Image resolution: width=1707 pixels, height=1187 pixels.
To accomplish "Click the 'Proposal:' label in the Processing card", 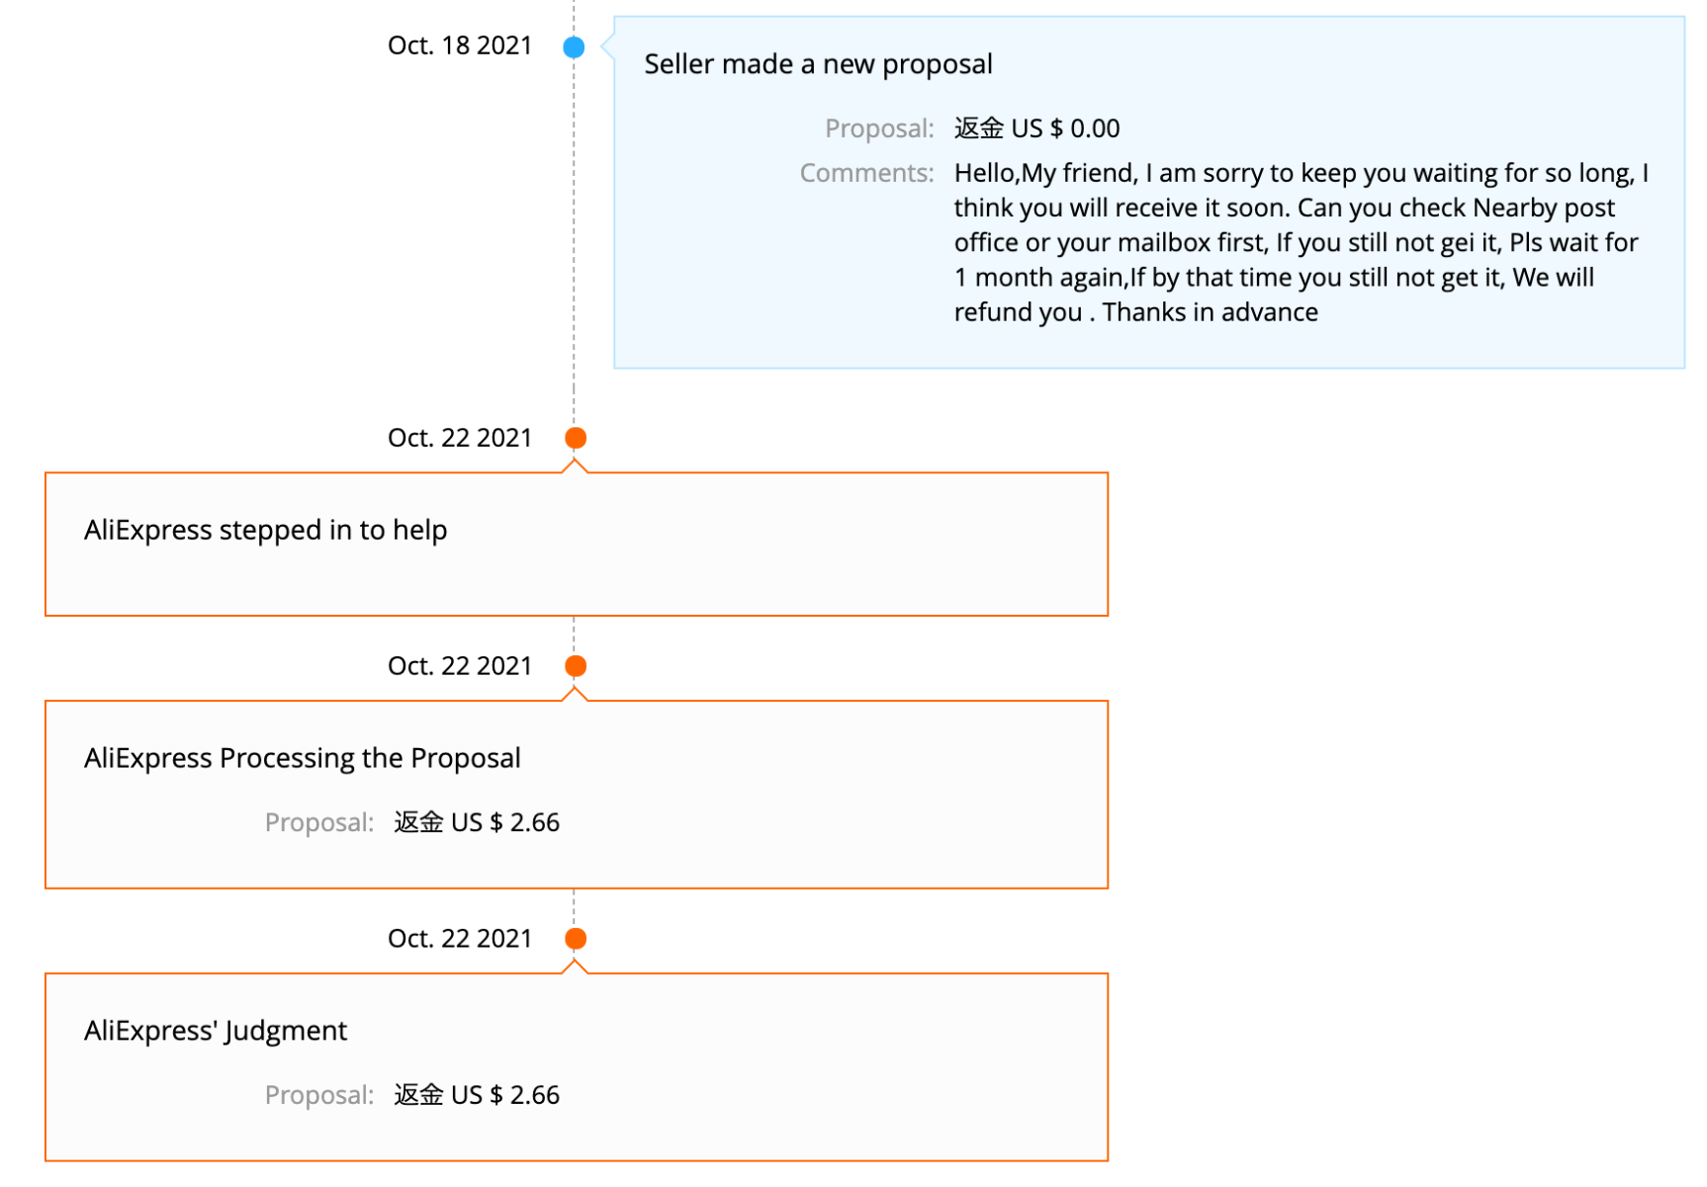I will coord(318,822).
